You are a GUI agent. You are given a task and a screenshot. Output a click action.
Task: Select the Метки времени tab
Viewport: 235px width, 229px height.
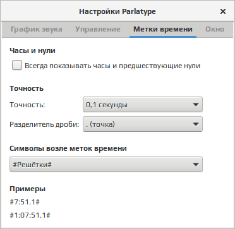(163, 29)
